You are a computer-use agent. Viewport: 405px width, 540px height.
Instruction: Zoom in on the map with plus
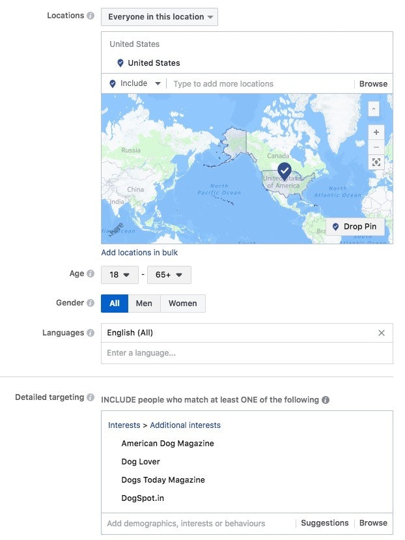coord(376,132)
